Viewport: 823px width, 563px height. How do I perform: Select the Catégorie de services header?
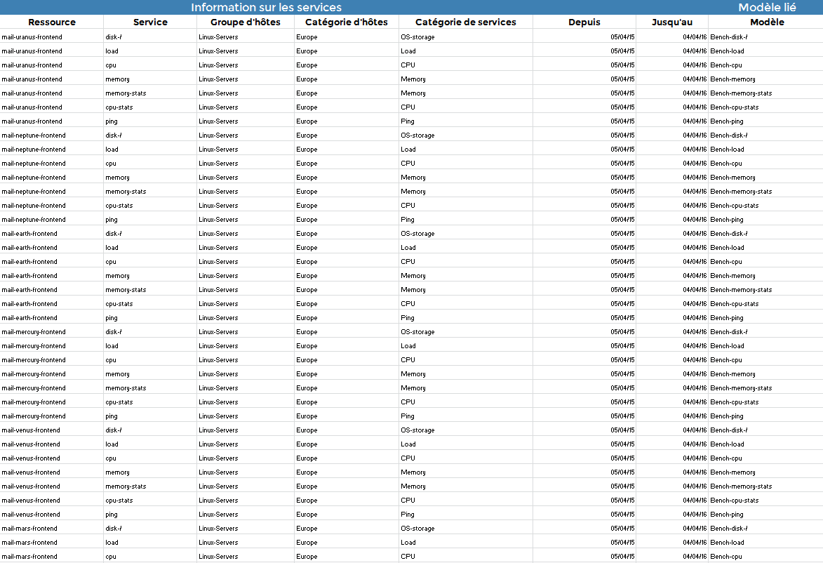click(x=465, y=22)
